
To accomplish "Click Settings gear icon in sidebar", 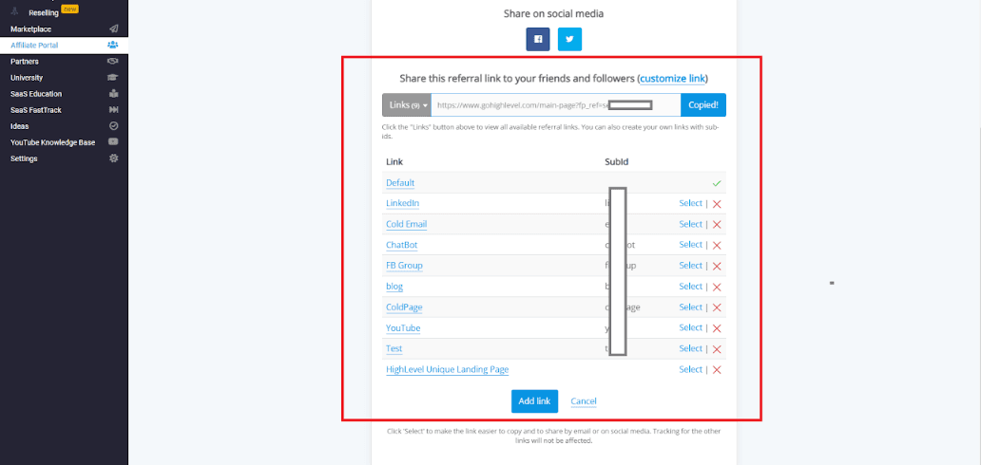I will [113, 158].
